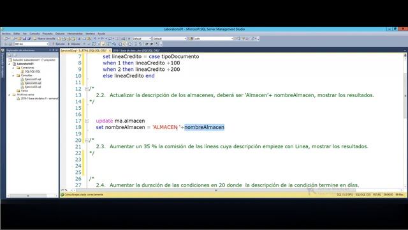The image size is (408, 230).
Task: Switch to the 2016-1 base de datos tab
Action: click(x=136, y=50)
